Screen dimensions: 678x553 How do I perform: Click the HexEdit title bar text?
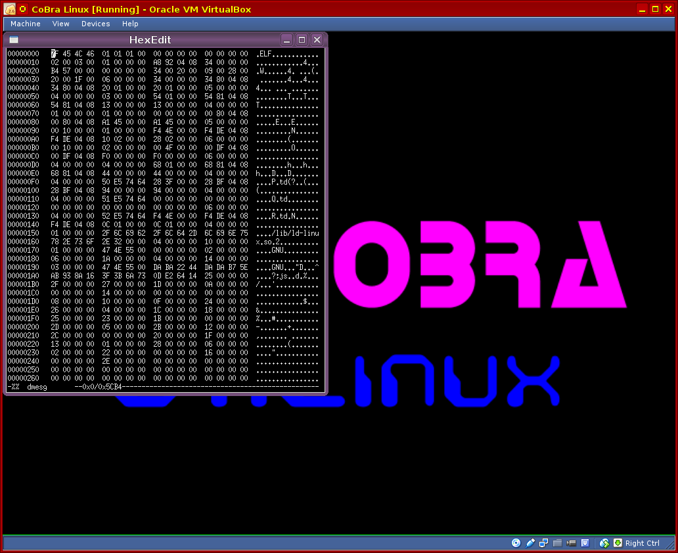point(150,39)
